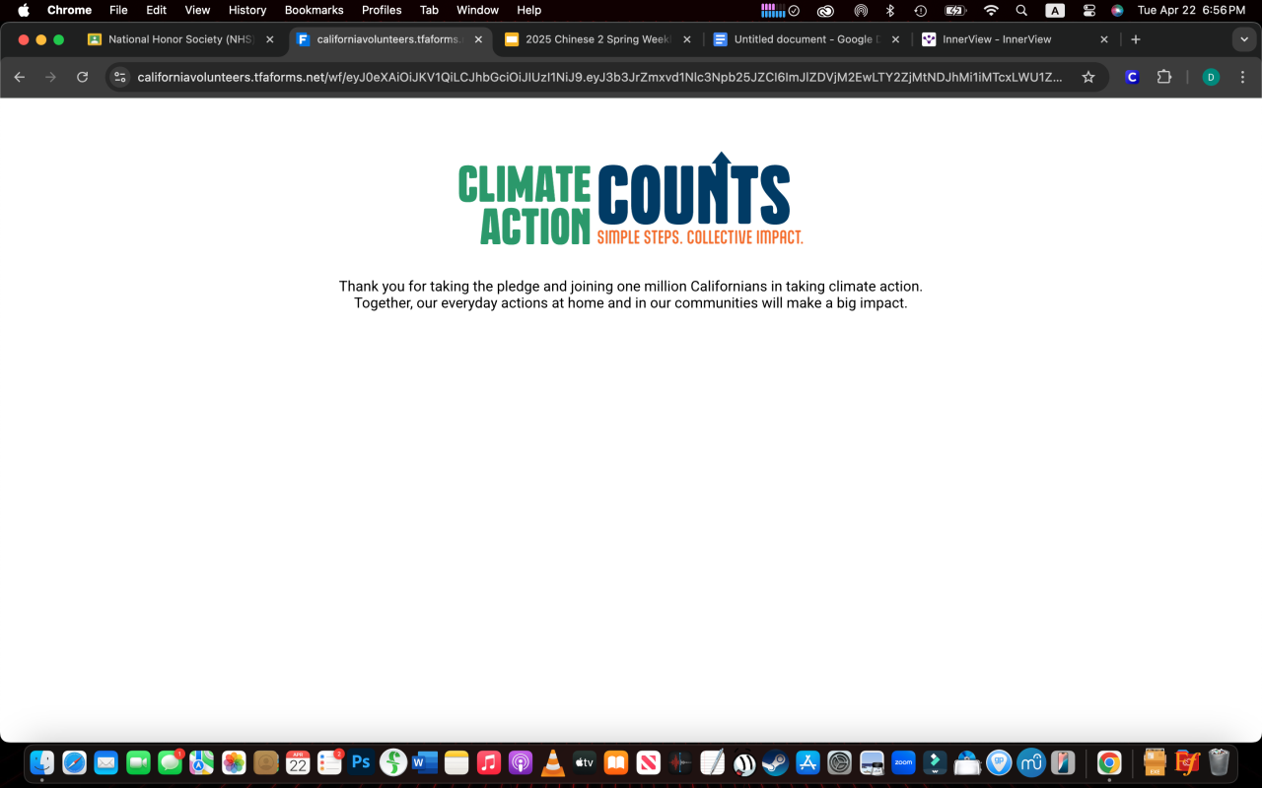Close the Untitled document tab
The height and width of the screenshot is (788, 1262).
pyautogui.click(x=895, y=39)
